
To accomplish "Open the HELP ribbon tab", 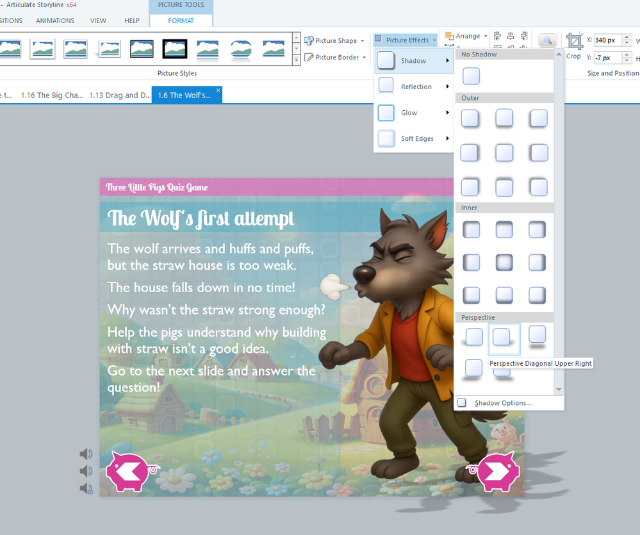I will [132, 21].
